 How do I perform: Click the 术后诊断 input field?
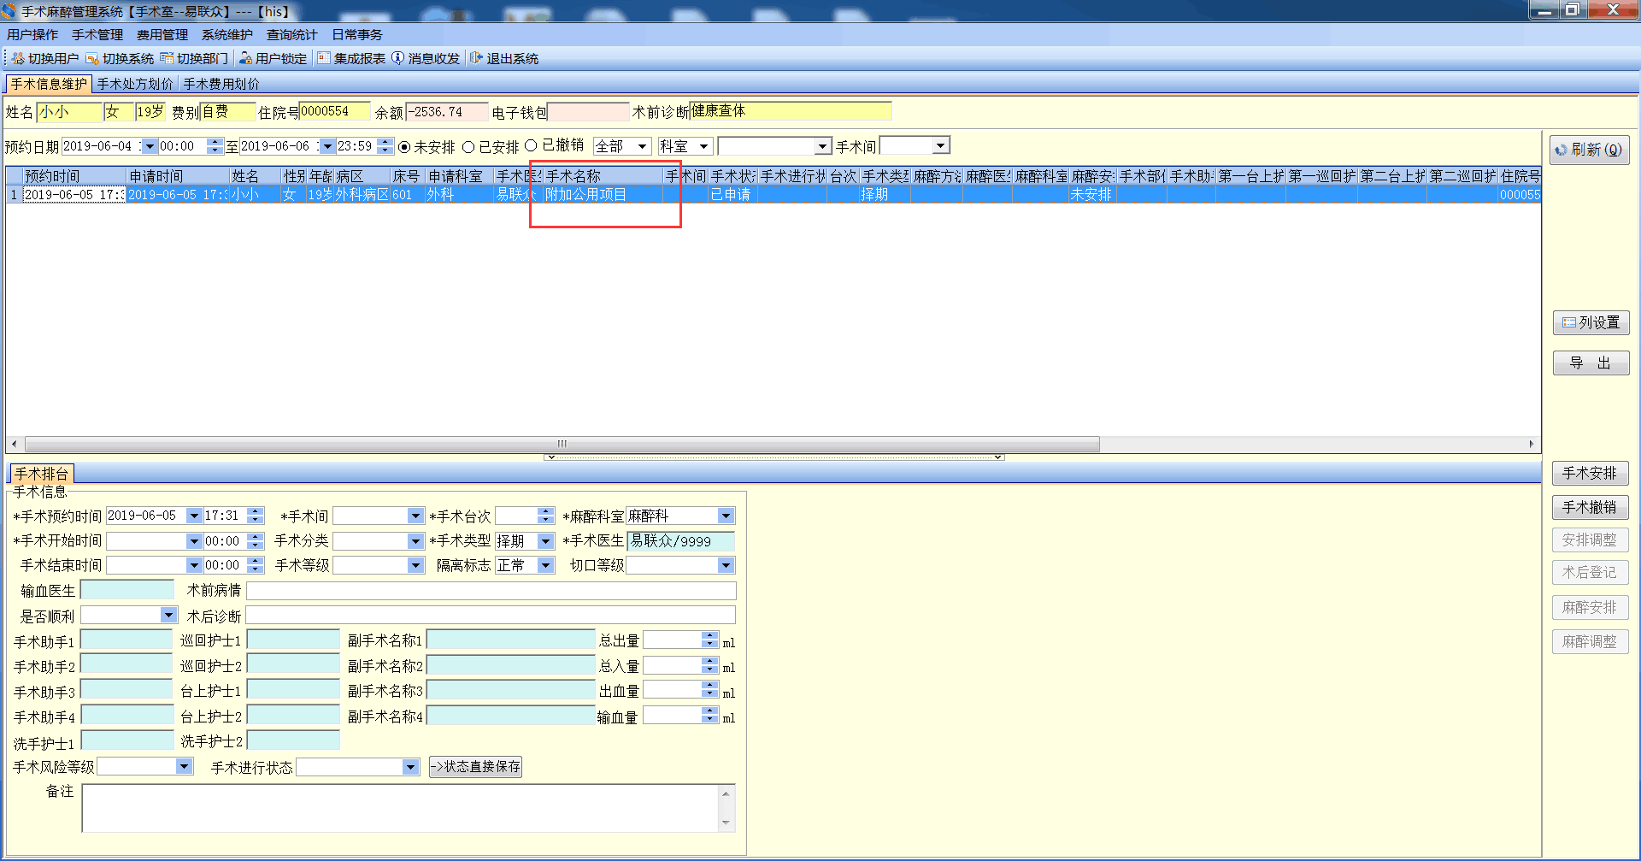pyautogui.click(x=491, y=616)
